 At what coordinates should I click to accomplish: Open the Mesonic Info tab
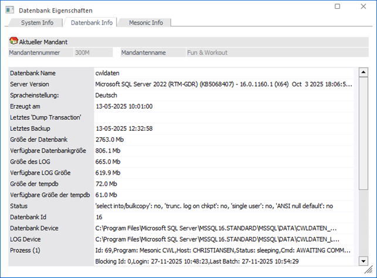[145, 23]
